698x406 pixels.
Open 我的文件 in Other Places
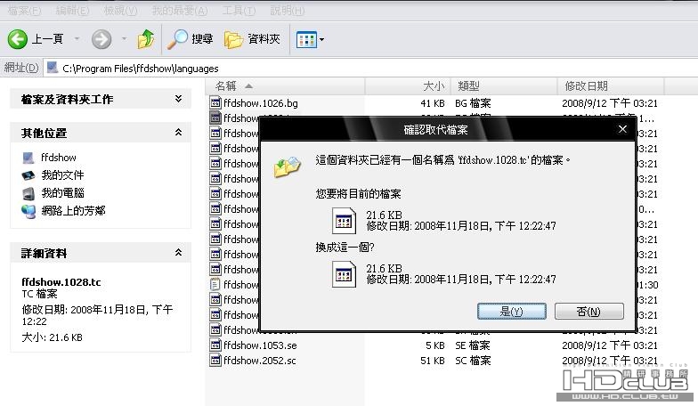pos(62,175)
